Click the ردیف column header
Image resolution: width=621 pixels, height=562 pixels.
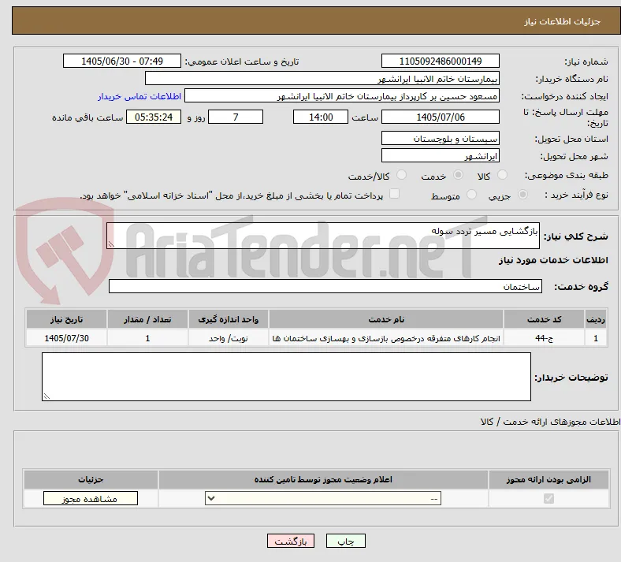click(x=596, y=319)
